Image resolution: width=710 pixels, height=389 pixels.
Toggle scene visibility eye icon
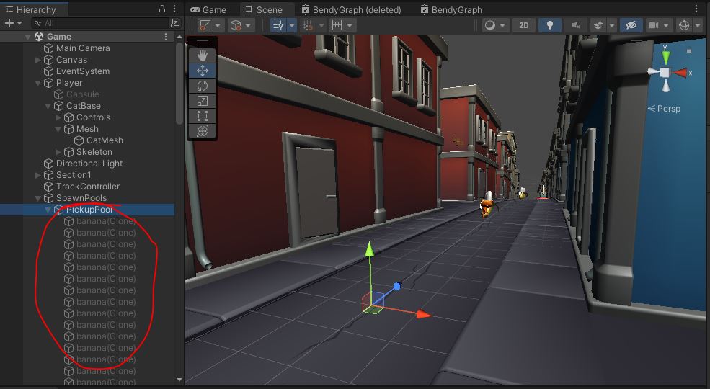631,25
